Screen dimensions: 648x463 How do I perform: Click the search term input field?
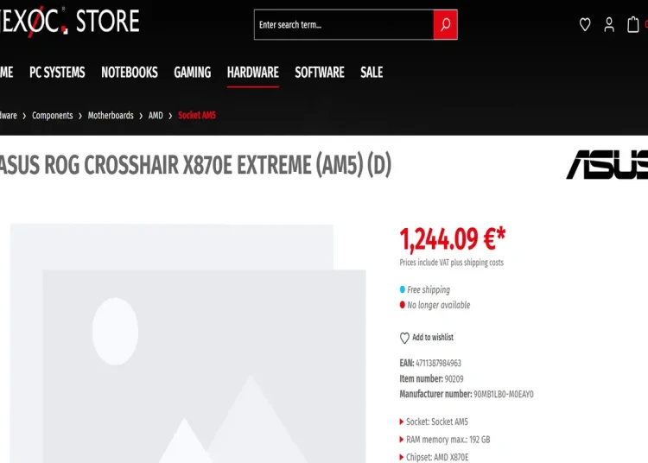coord(344,25)
